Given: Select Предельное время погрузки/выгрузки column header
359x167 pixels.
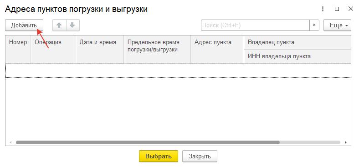Looking at the screenshot, I should pos(157,50).
